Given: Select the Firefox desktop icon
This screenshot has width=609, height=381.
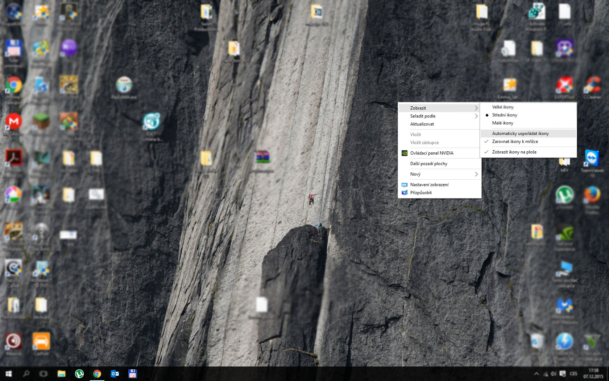Looking at the screenshot, I should click(592, 195).
